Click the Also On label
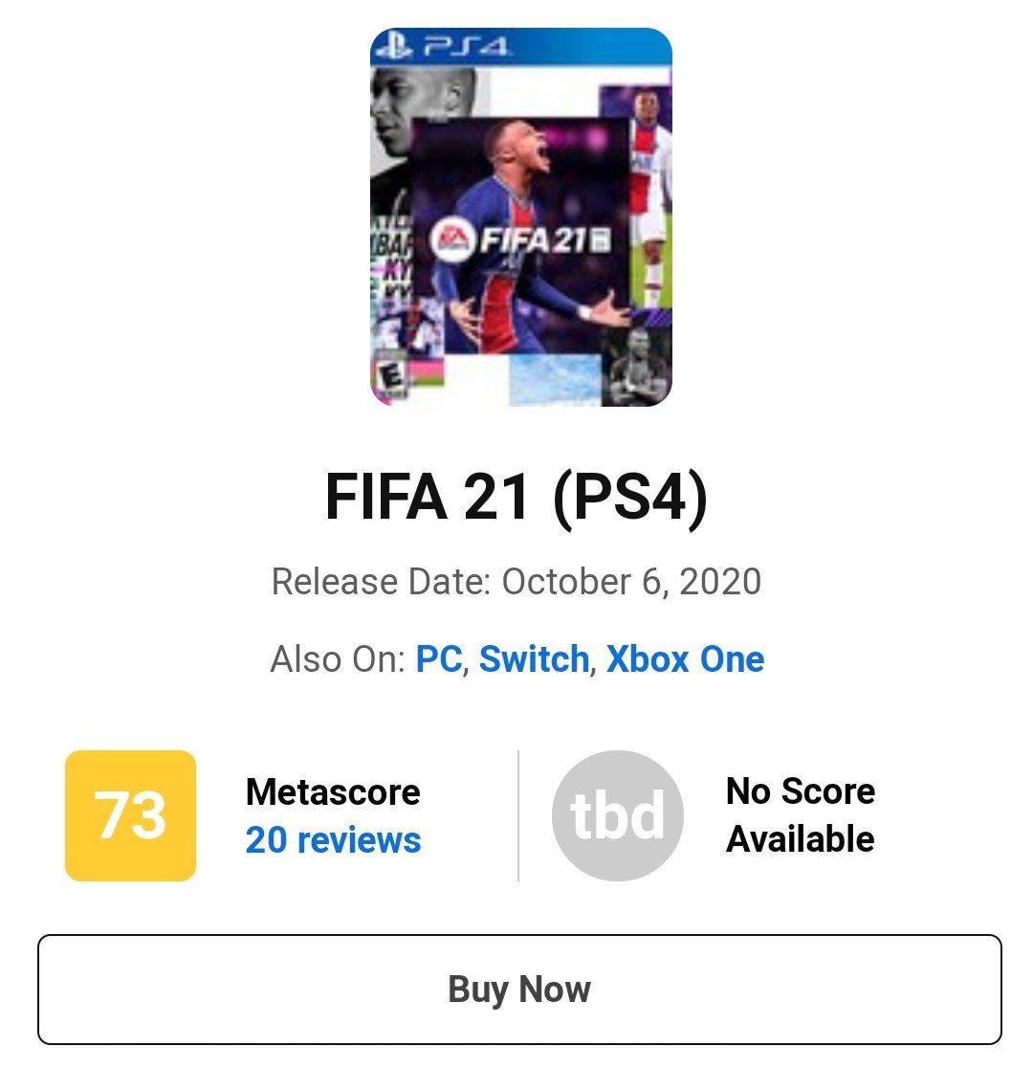The image size is (1033, 1091). pyautogui.click(x=338, y=658)
